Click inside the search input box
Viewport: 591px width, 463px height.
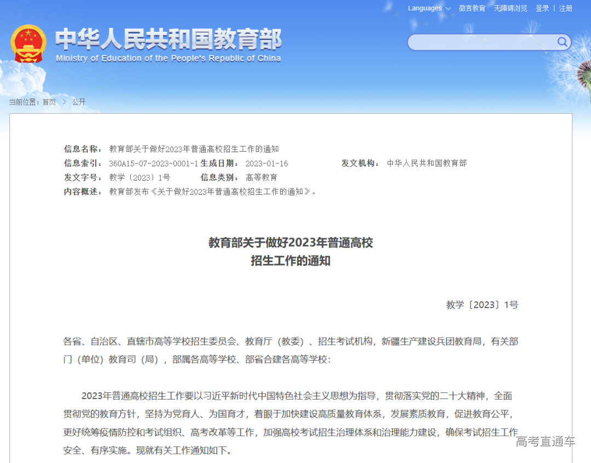(482, 42)
